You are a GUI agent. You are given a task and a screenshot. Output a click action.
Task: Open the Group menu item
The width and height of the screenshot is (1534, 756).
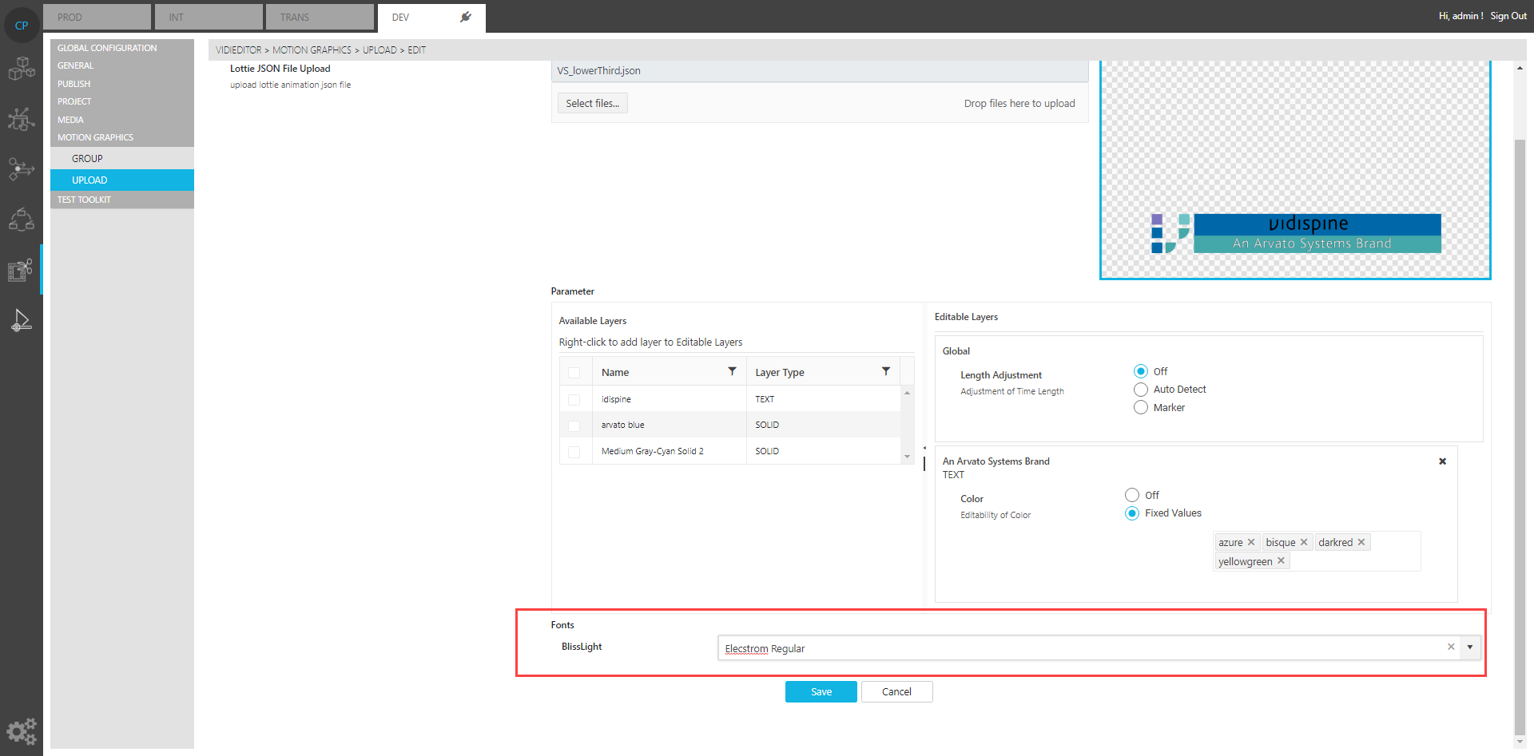87,159
